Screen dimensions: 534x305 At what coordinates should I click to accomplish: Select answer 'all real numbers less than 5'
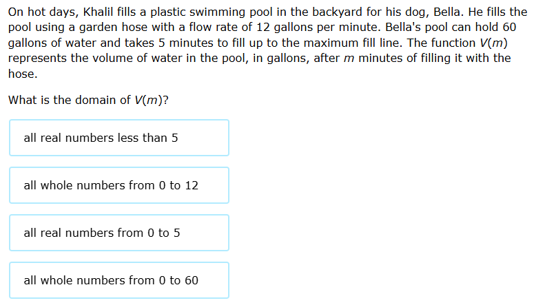(119, 138)
